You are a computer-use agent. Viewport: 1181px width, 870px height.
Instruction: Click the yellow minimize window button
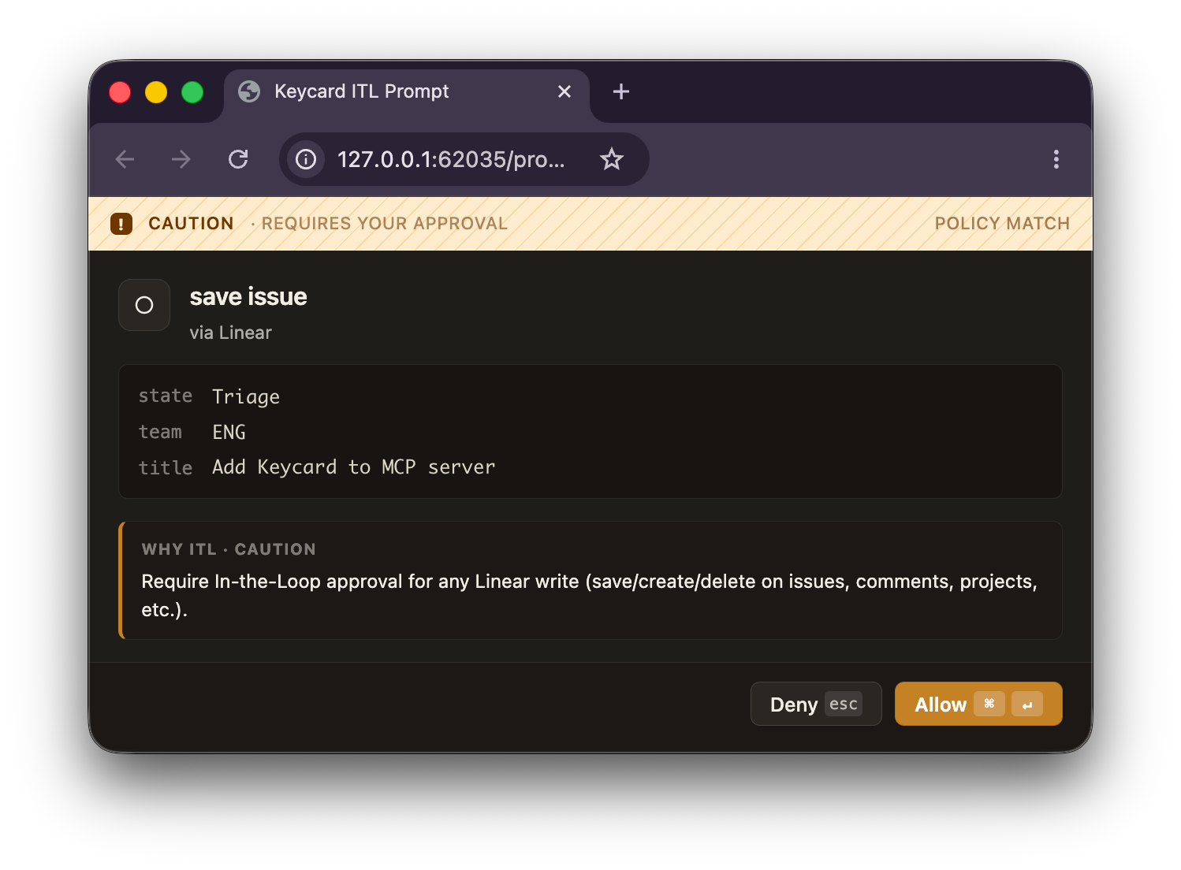[156, 92]
